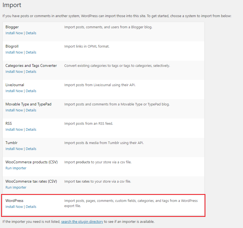Click the Tumblr importer title
This screenshot has height=228, width=243.
[11, 143]
